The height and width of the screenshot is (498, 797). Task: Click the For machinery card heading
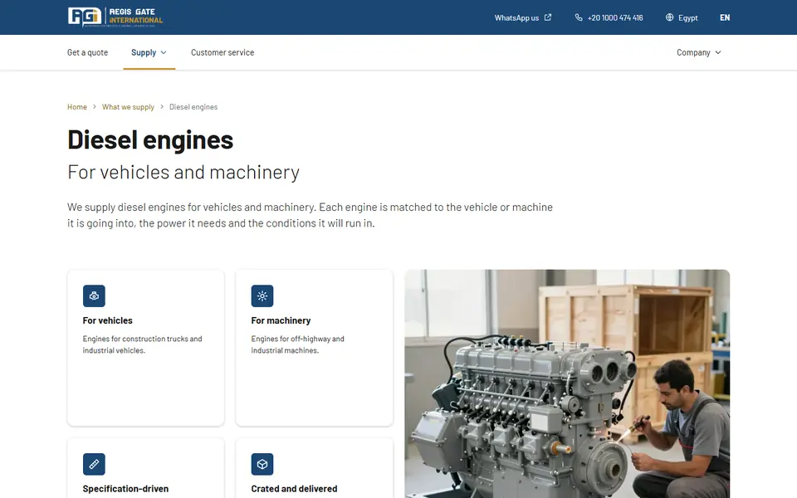pyautogui.click(x=281, y=320)
